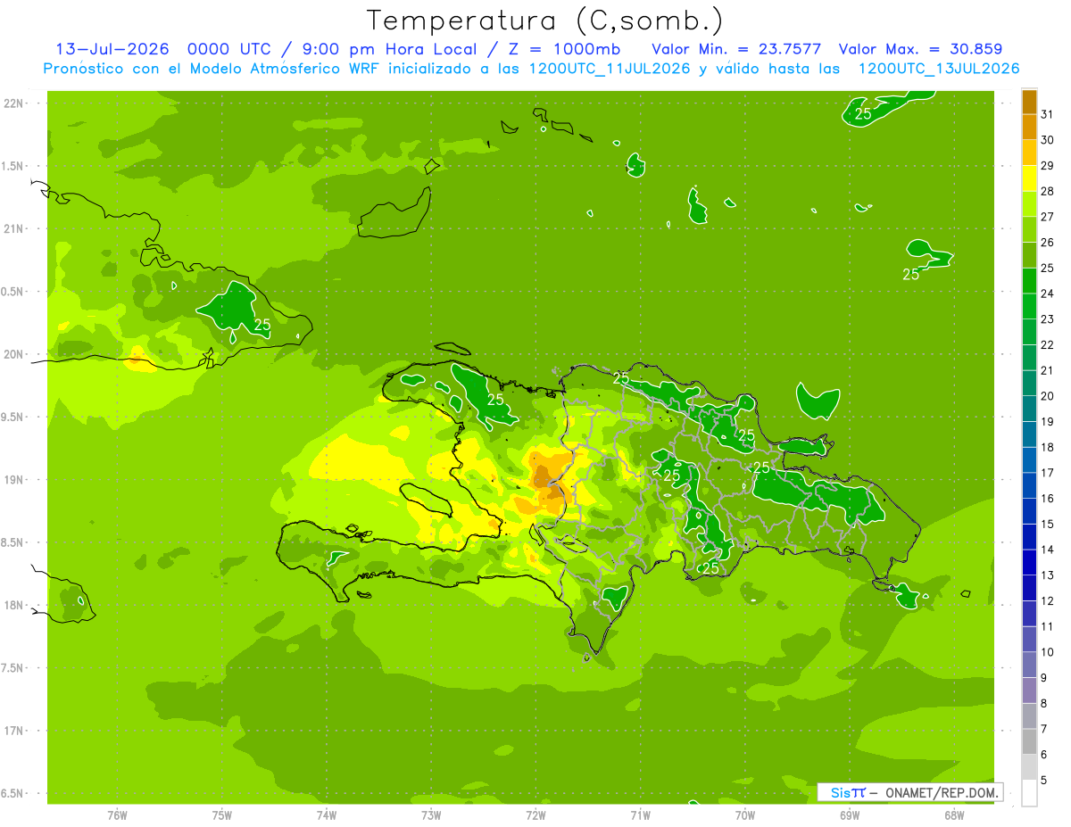This screenshot has height=827, width=1071.
Task: Click the "17N" latitude axis label
Action: [x=14, y=732]
